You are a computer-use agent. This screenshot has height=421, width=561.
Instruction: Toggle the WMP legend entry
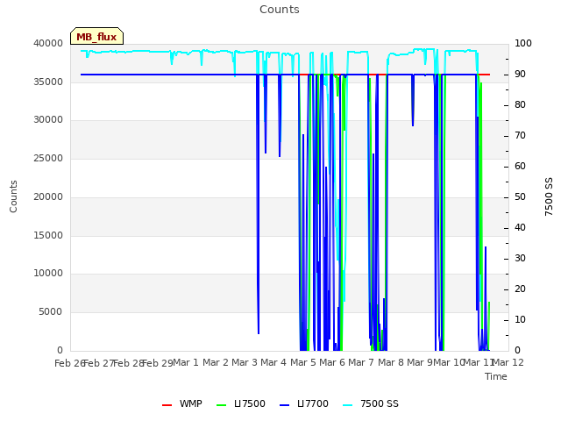(182, 404)
